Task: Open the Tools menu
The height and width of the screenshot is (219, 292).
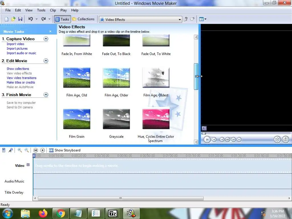Action: point(41,10)
